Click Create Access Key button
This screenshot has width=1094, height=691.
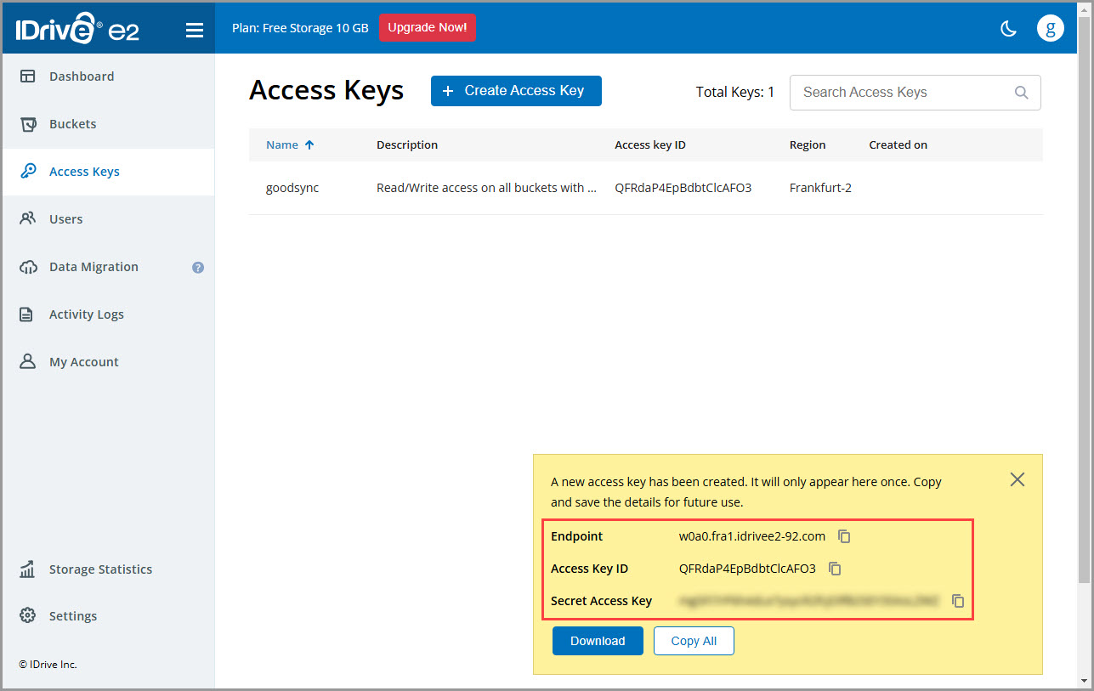(x=516, y=91)
